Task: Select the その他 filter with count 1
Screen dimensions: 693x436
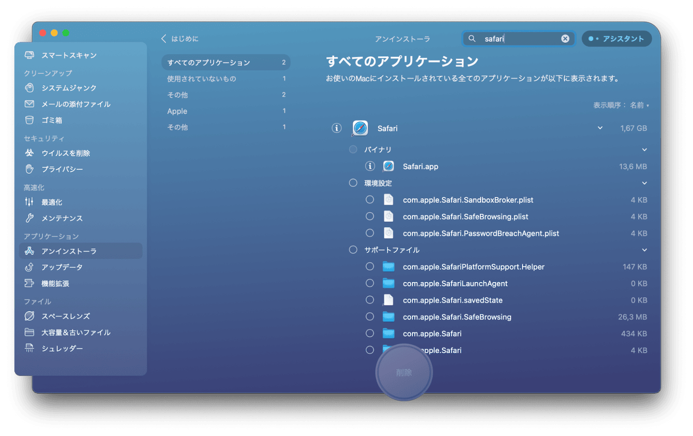Action: (226, 127)
